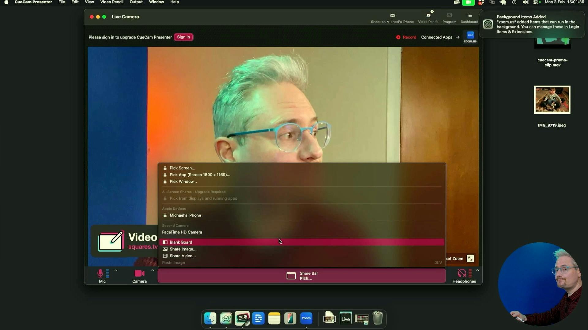The height and width of the screenshot is (330, 588).
Task: Click the screen mirroring menu bar icon
Action: [492, 2]
